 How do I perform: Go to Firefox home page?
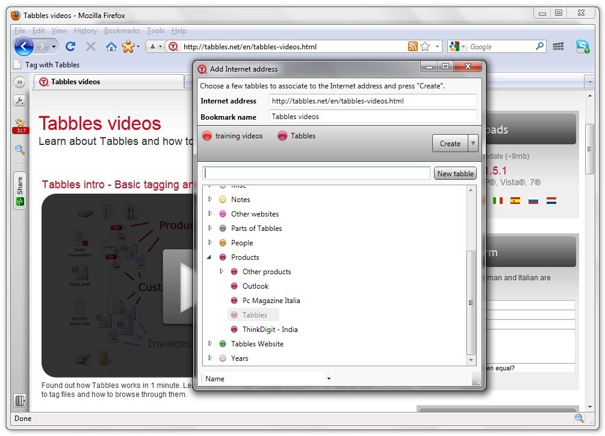[x=111, y=47]
